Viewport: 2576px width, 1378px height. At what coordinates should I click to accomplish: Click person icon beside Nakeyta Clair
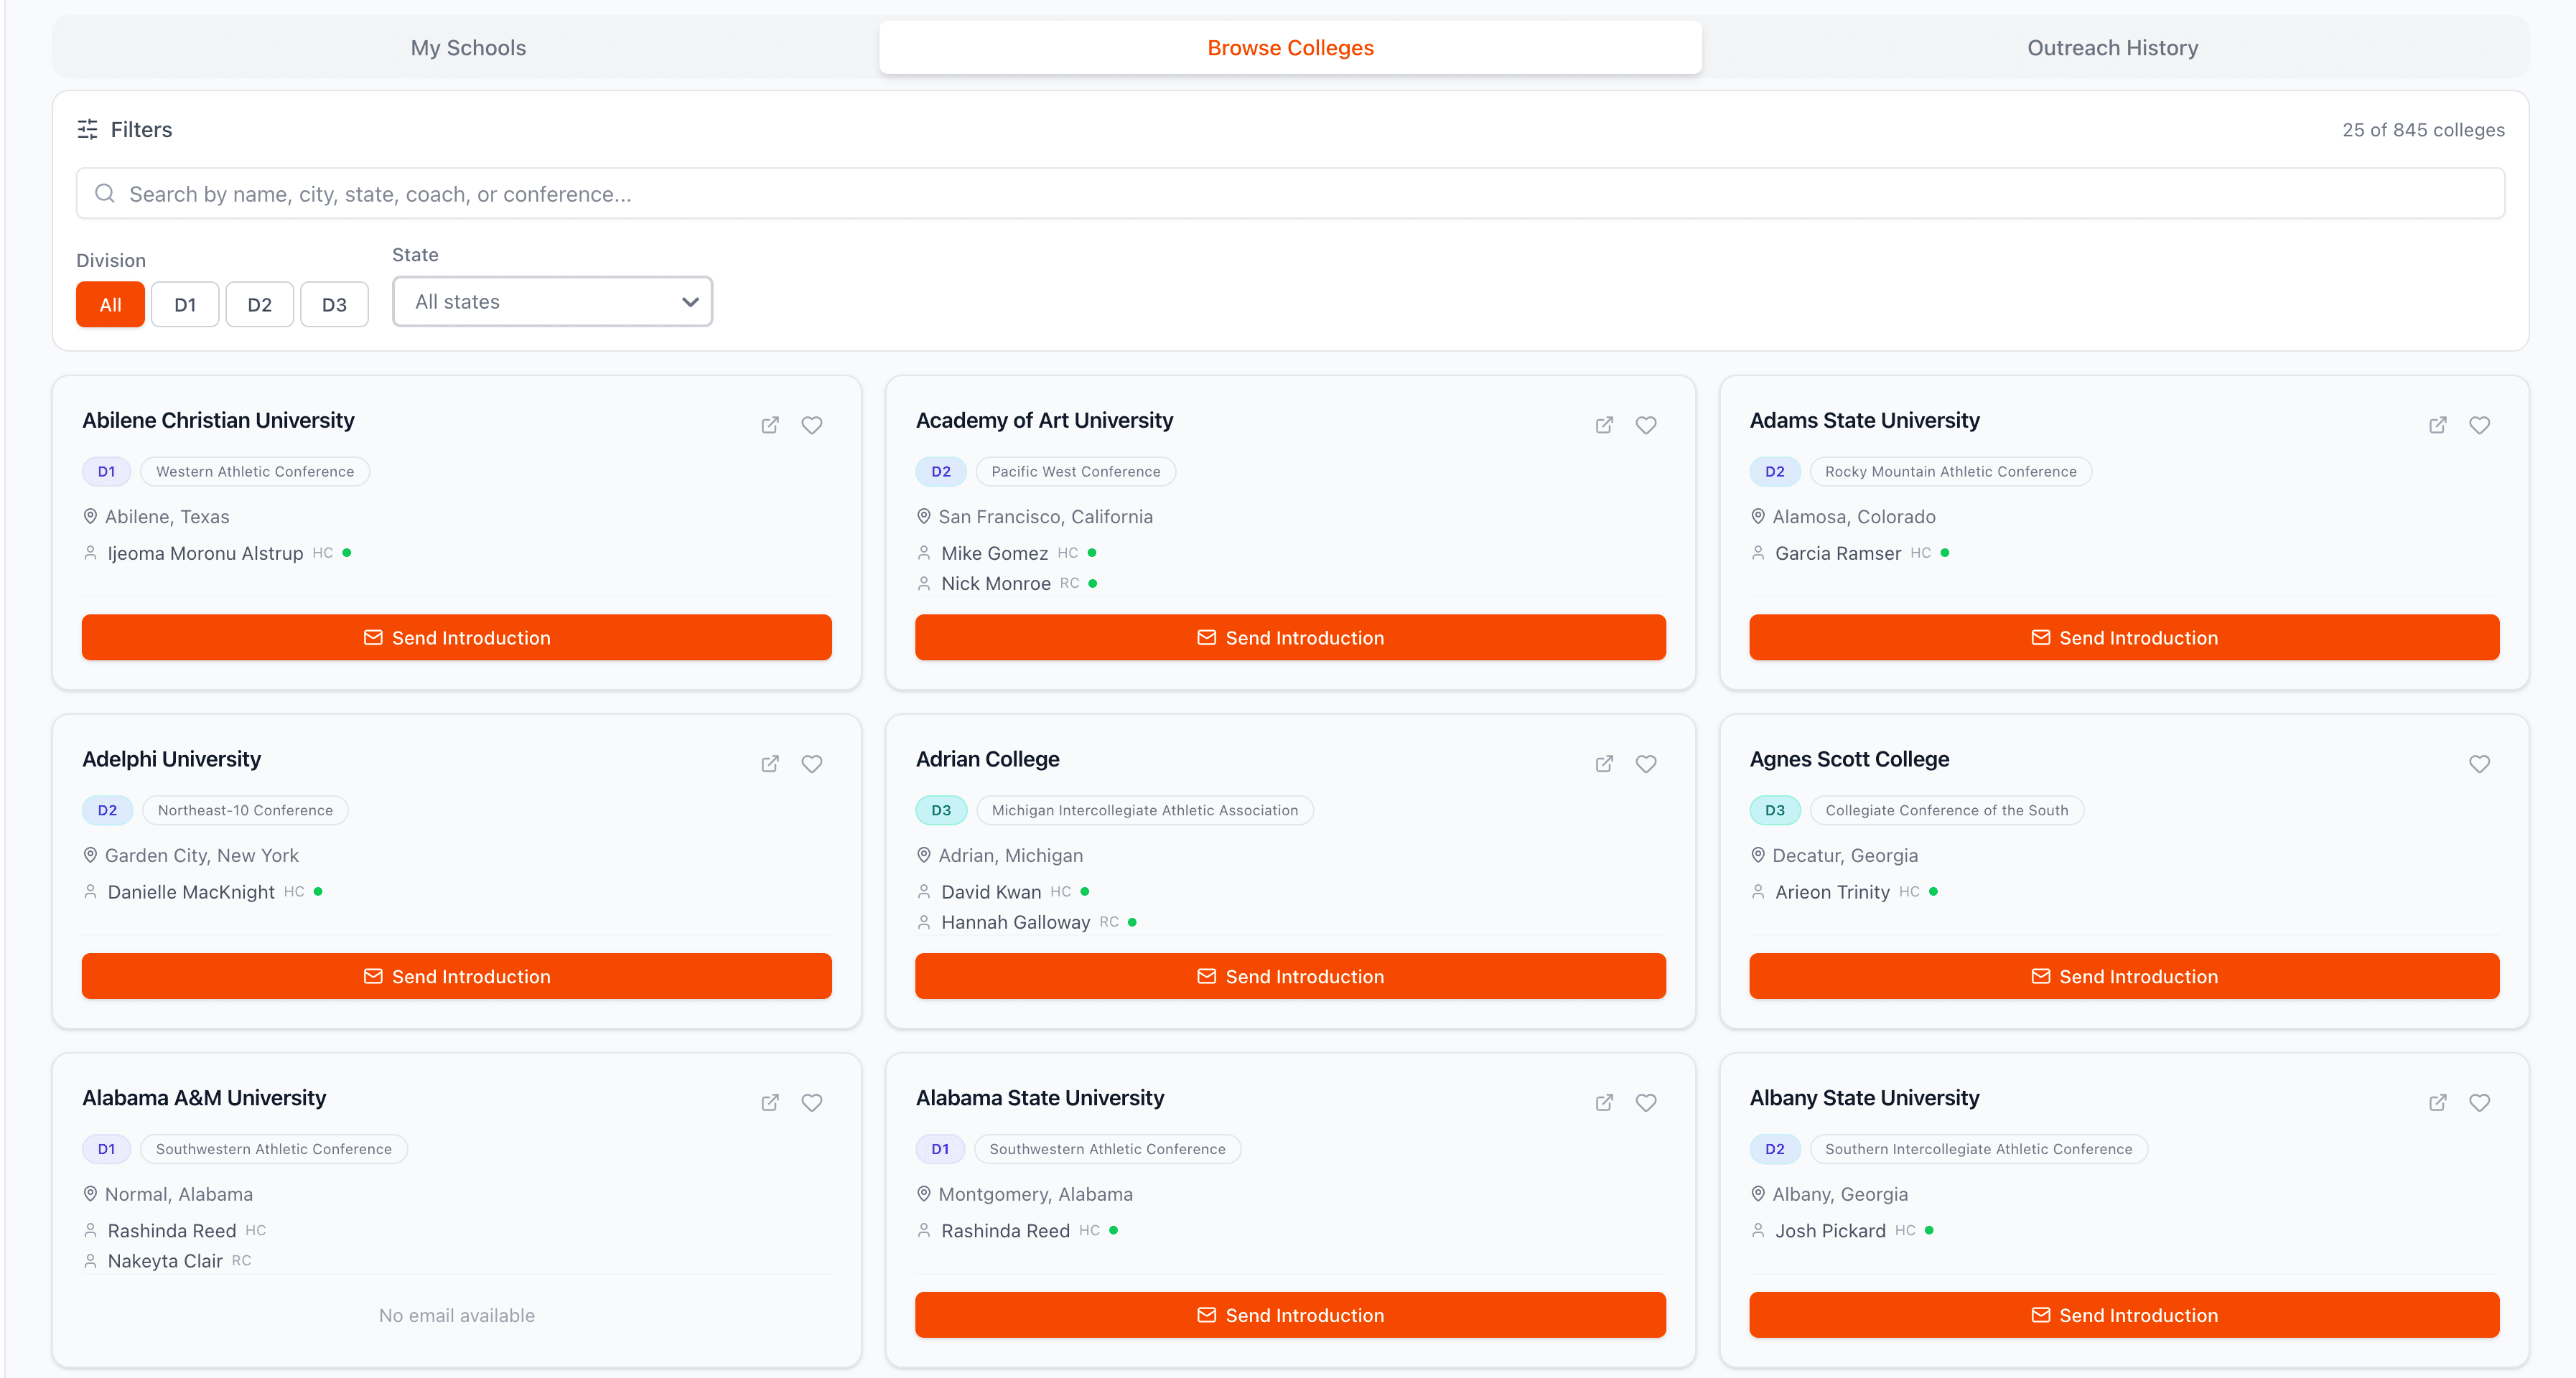pyautogui.click(x=90, y=1261)
